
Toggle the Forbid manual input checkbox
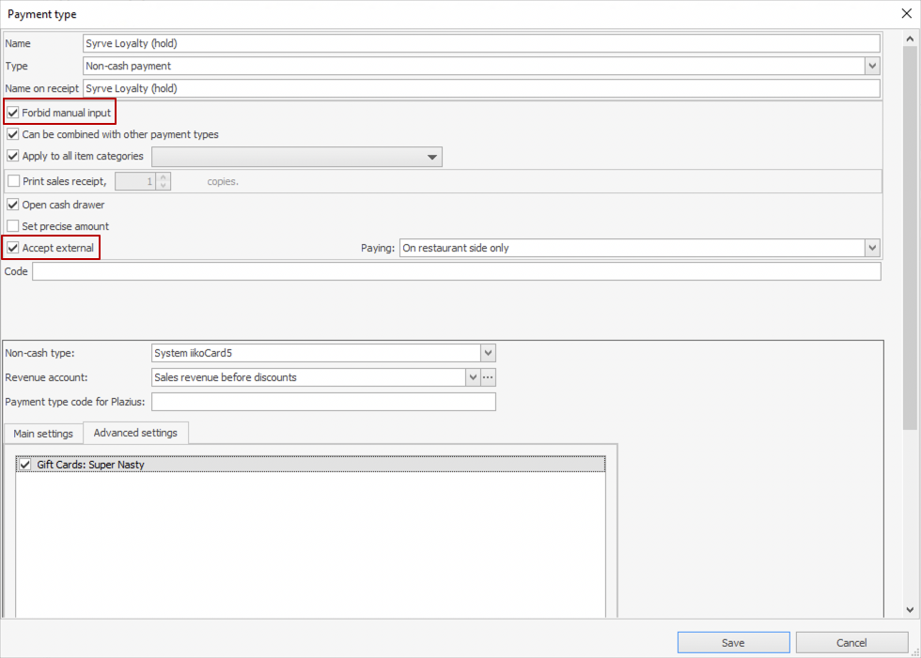pos(13,113)
